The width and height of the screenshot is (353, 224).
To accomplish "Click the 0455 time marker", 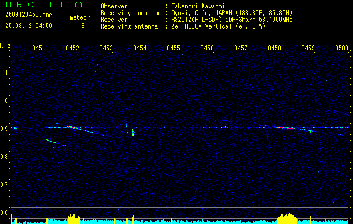I will [x=173, y=48].
